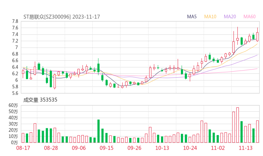Screen dimensions: 263x156
Task: Click the 09-26 date label
Action: 134,148
